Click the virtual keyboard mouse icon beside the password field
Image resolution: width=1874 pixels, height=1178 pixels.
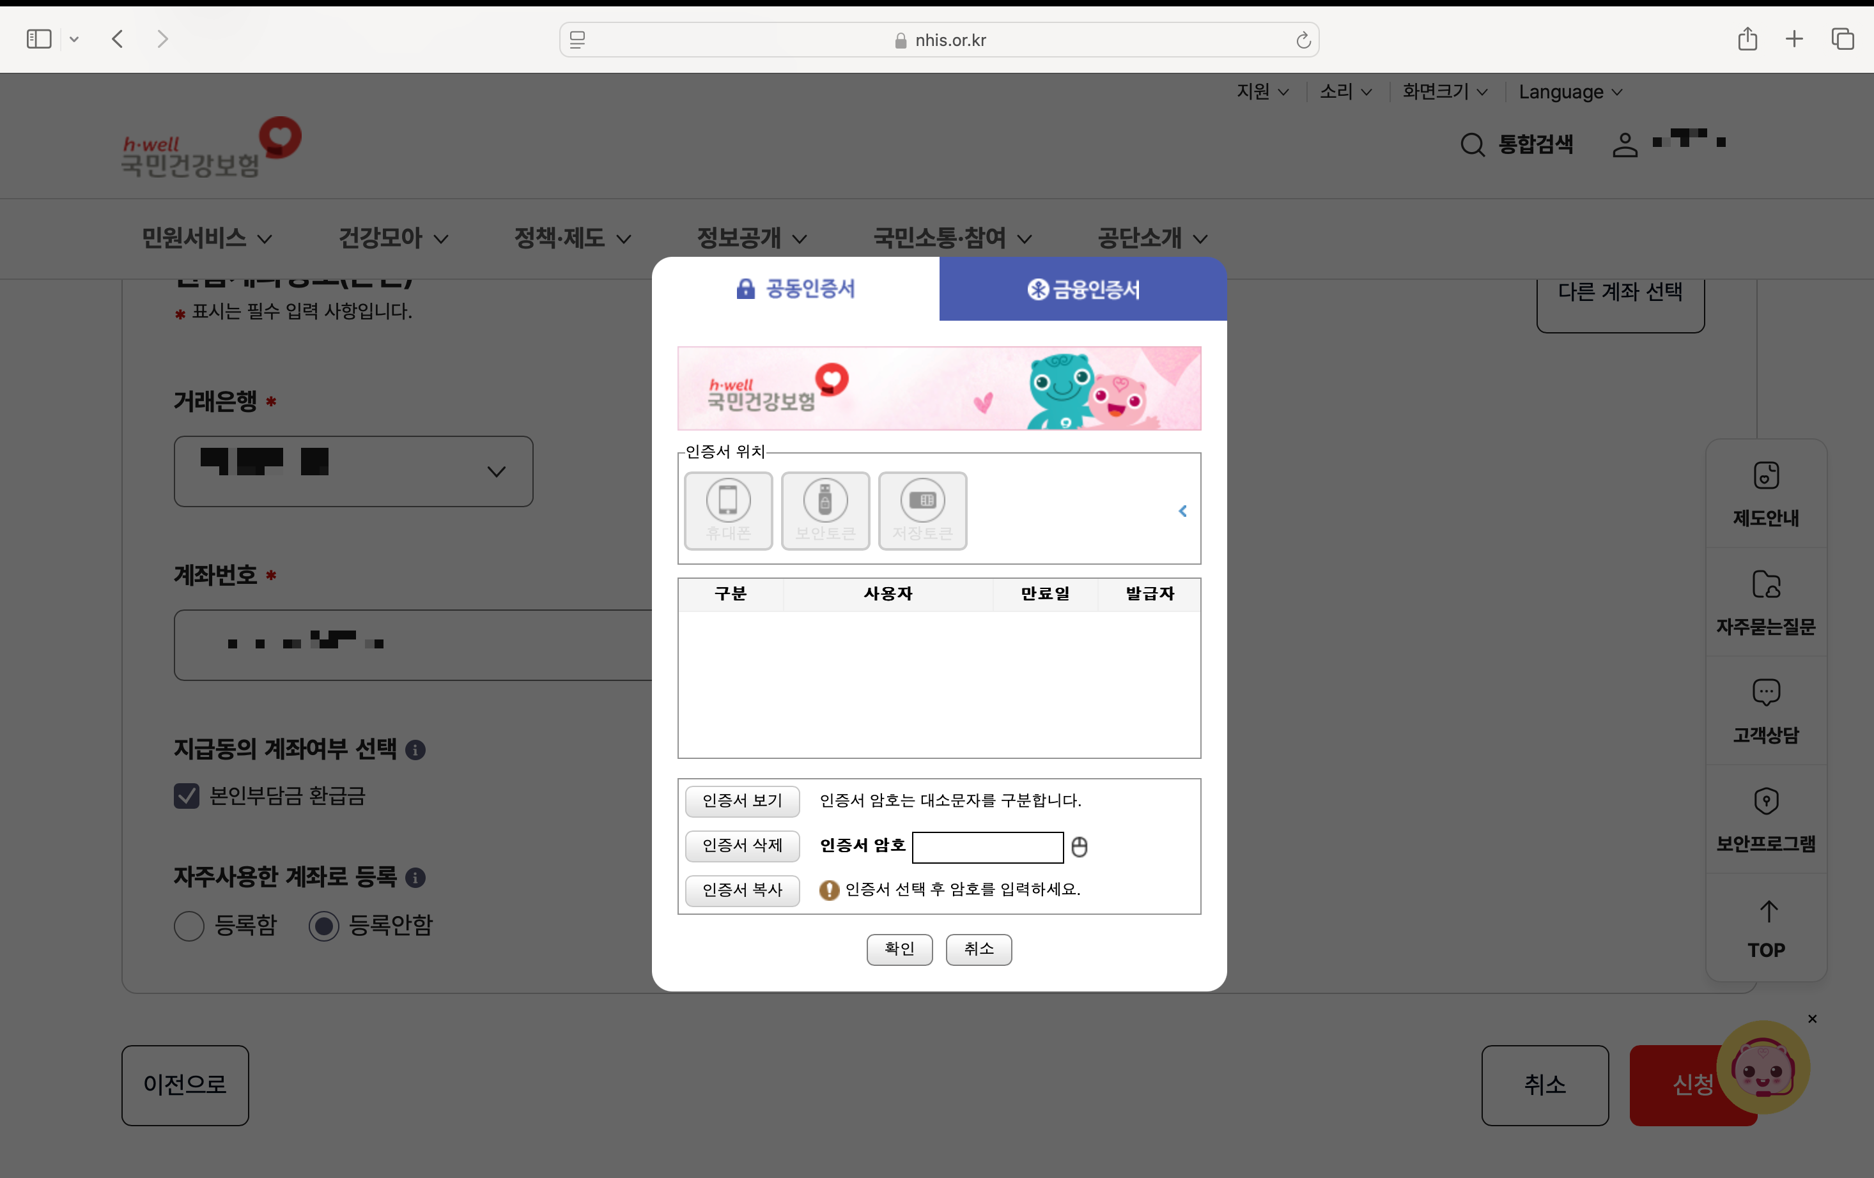[x=1079, y=846]
